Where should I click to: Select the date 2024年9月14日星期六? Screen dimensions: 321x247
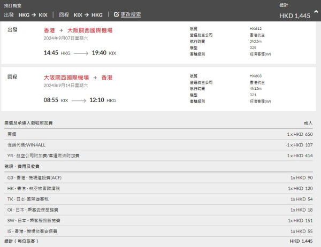66,86
